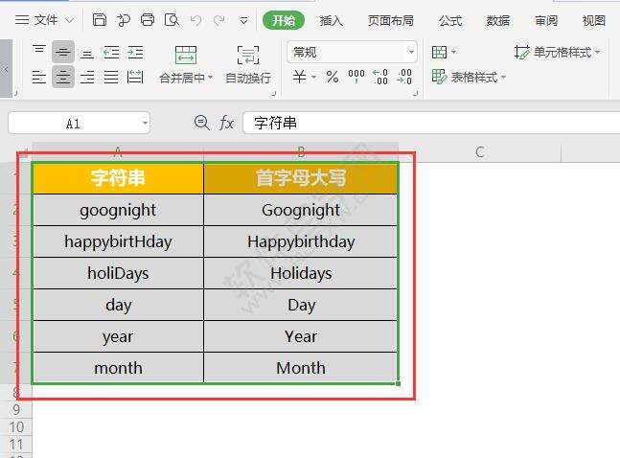Screen dimensions: 620x458
Task: Open 单元格样式 cell styles
Action: click(x=557, y=52)
